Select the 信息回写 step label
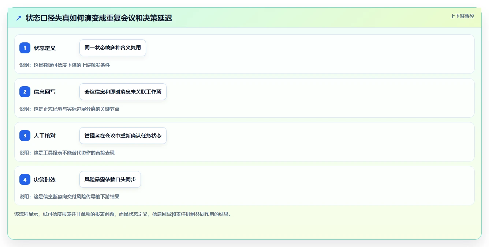Screen dimensions: 489x247 45,92
